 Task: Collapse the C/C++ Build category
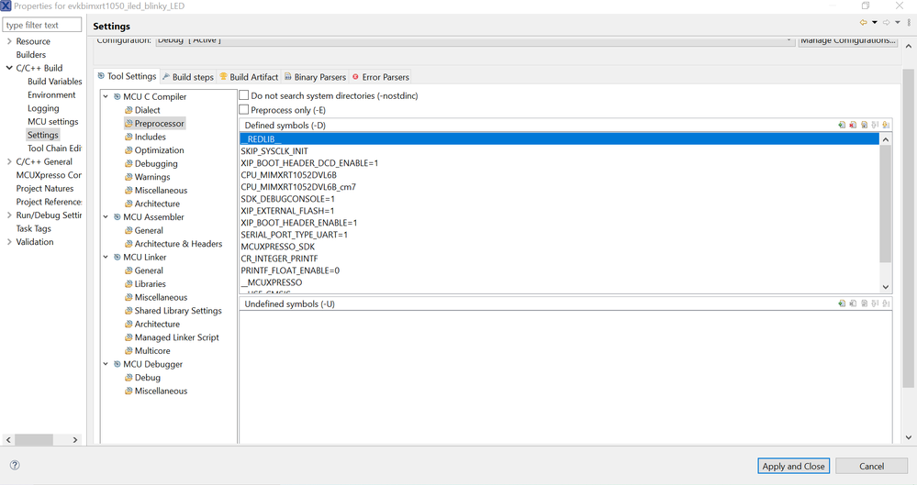[9, 68]
